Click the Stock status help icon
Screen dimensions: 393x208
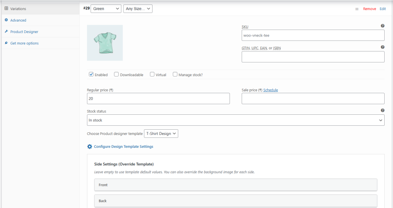(382, 111)
